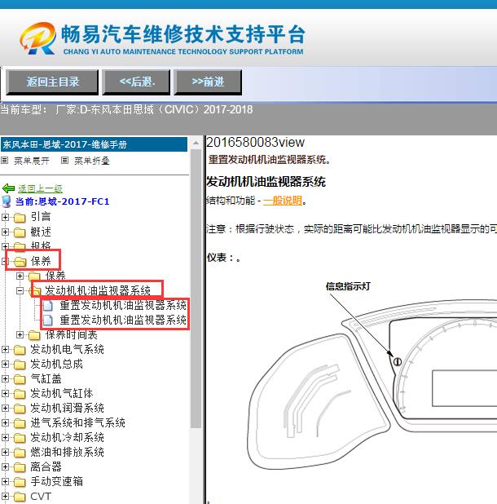Viewport: 497px width, 504px height.
Task: Click the icon beside 菜单折叠
Action: (65, 160)
